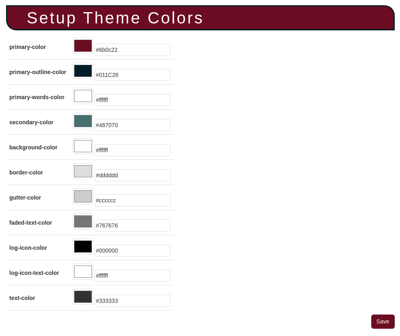Open the text-color dark swatch
The image size is (400, 336).
pos(83,297)
